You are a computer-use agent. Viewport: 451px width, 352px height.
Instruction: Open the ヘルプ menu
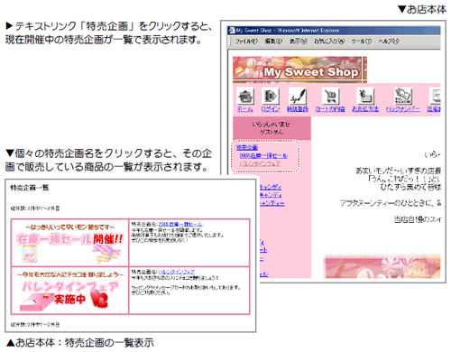[x=389, y=42]
